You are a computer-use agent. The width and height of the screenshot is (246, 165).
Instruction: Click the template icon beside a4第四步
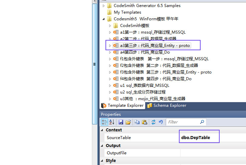(116, 52)
